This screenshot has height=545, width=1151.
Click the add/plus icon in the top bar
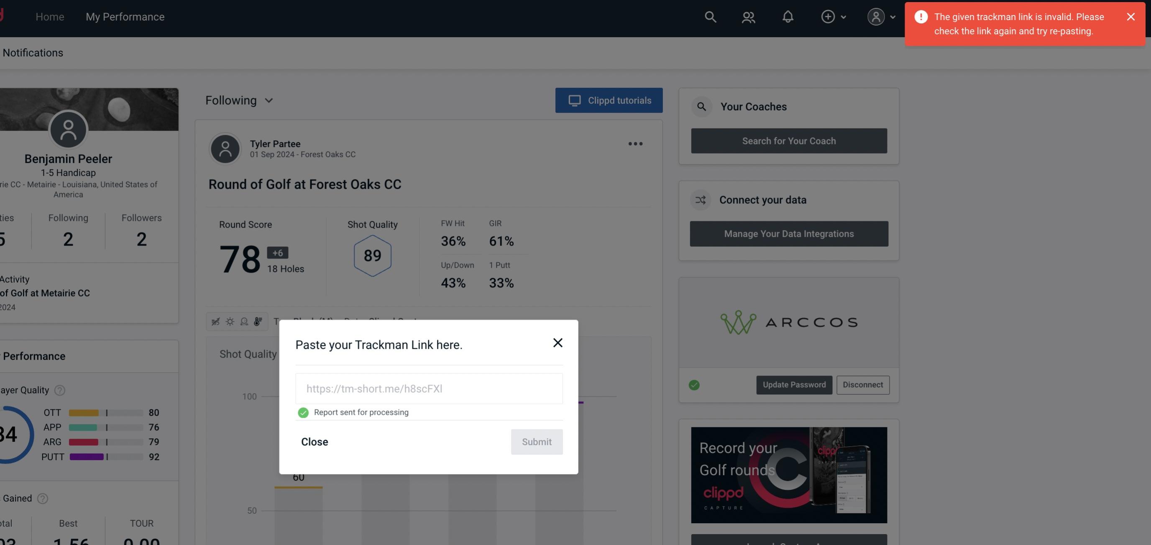pos(828,16)
